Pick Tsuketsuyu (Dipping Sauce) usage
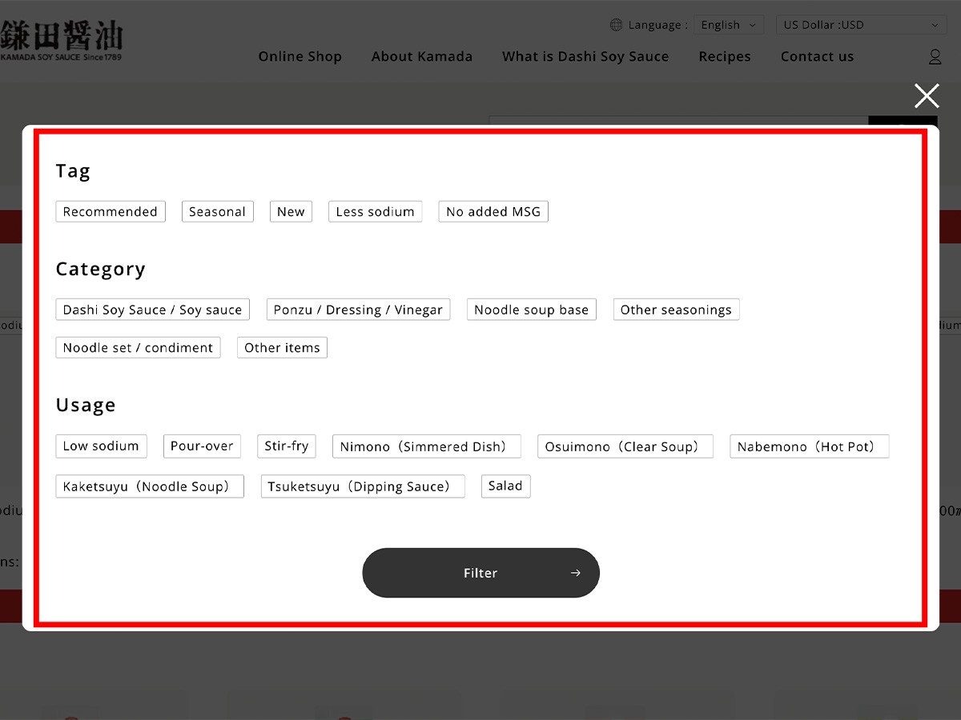Image resolution: width=961 pixels, height=720 pixels. (x=363, y=486)
